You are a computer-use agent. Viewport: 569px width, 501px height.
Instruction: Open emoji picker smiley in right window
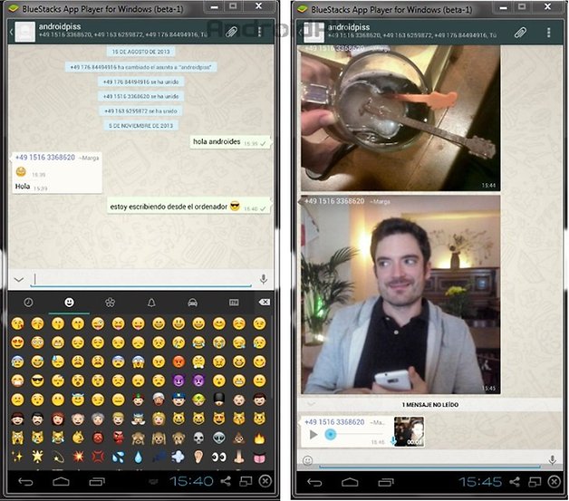(308, 460)
